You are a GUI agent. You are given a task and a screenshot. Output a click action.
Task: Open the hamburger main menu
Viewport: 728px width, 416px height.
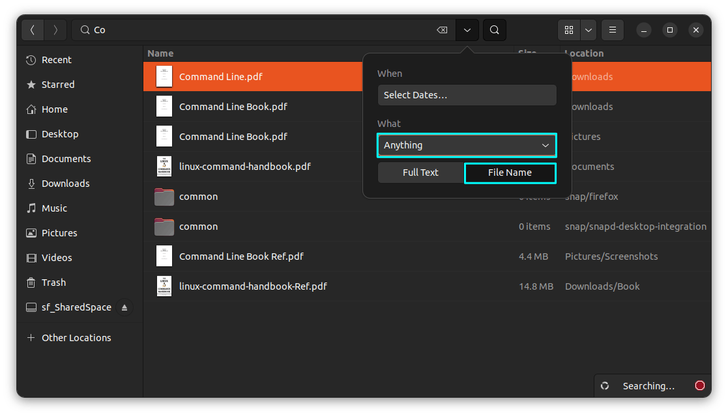(x=612, y=30)
